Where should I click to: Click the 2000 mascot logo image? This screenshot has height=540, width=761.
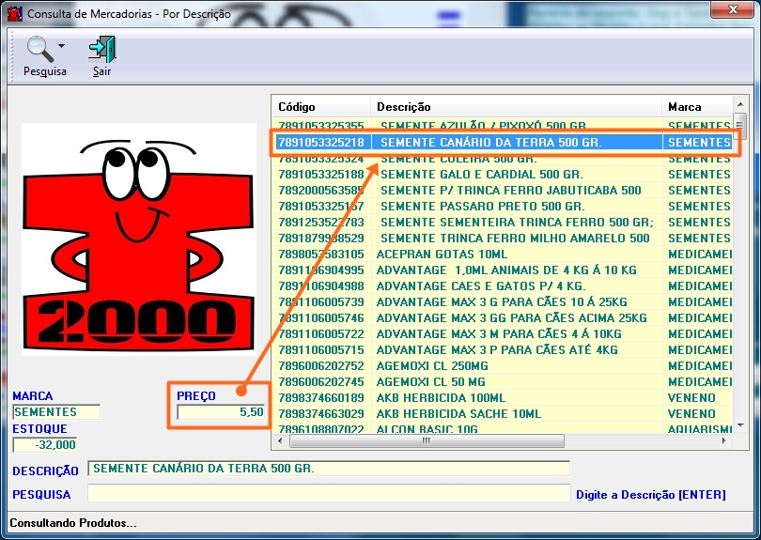139,239
